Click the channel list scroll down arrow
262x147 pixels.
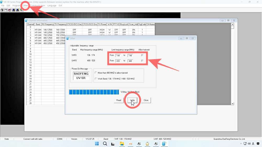pyautogui.click(x=232, y=104)
